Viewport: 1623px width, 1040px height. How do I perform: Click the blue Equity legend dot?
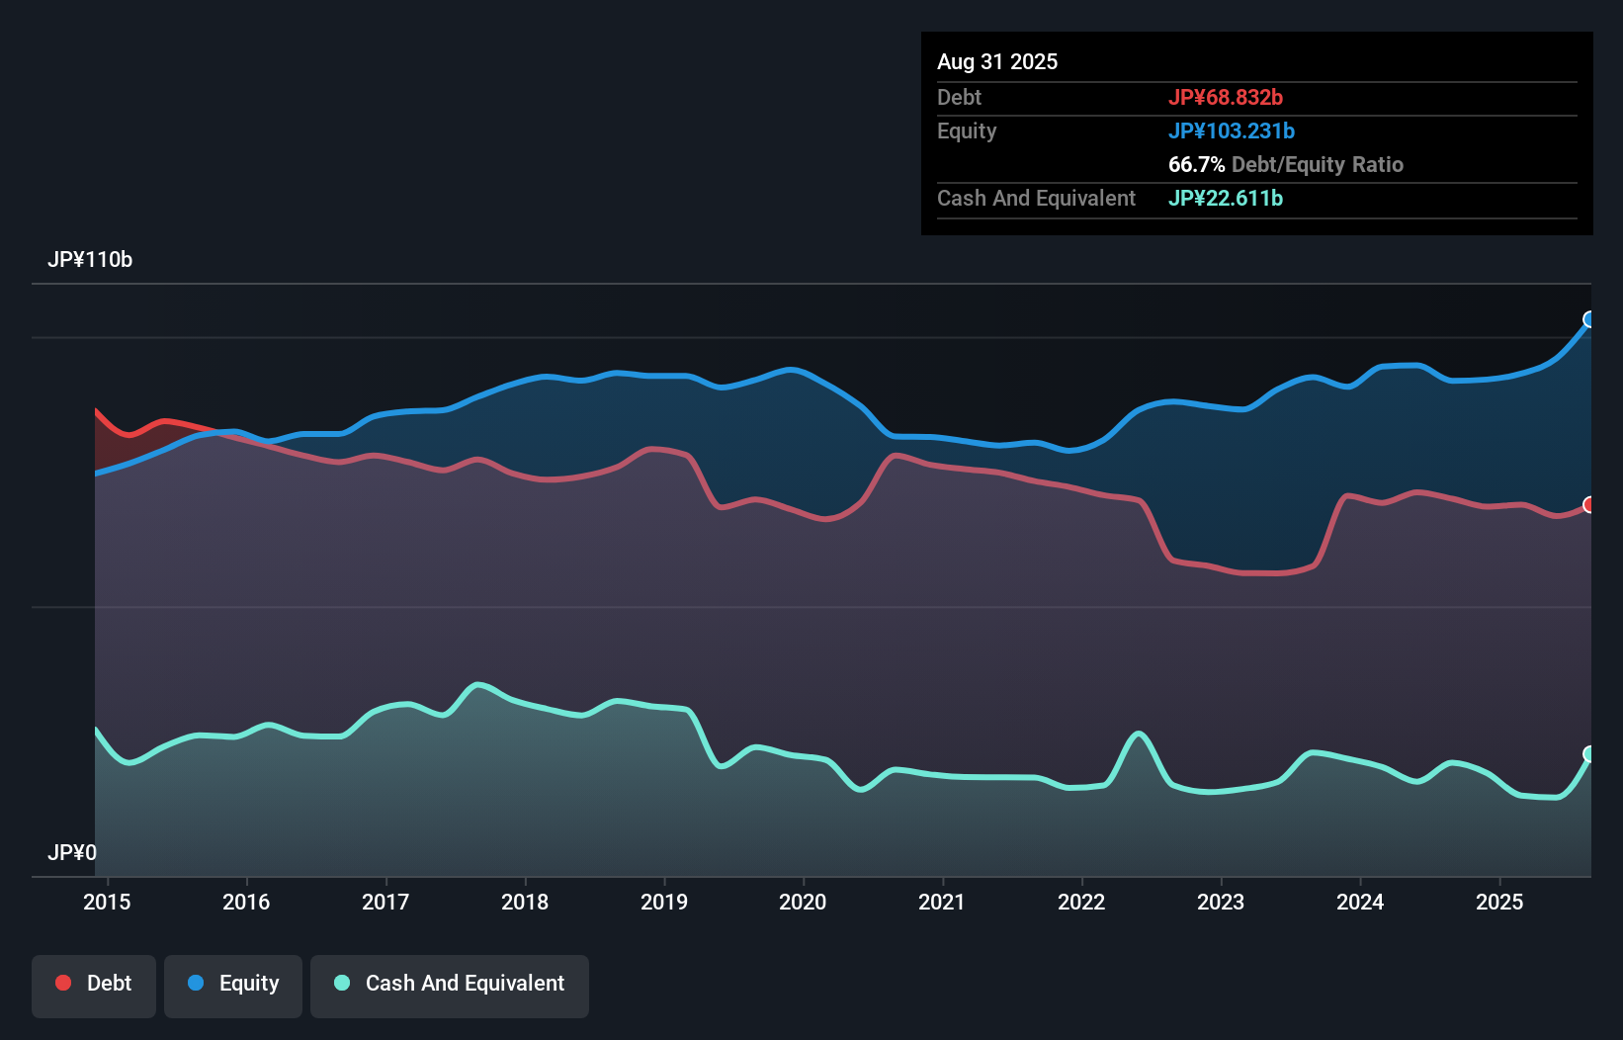coord(198,984)
